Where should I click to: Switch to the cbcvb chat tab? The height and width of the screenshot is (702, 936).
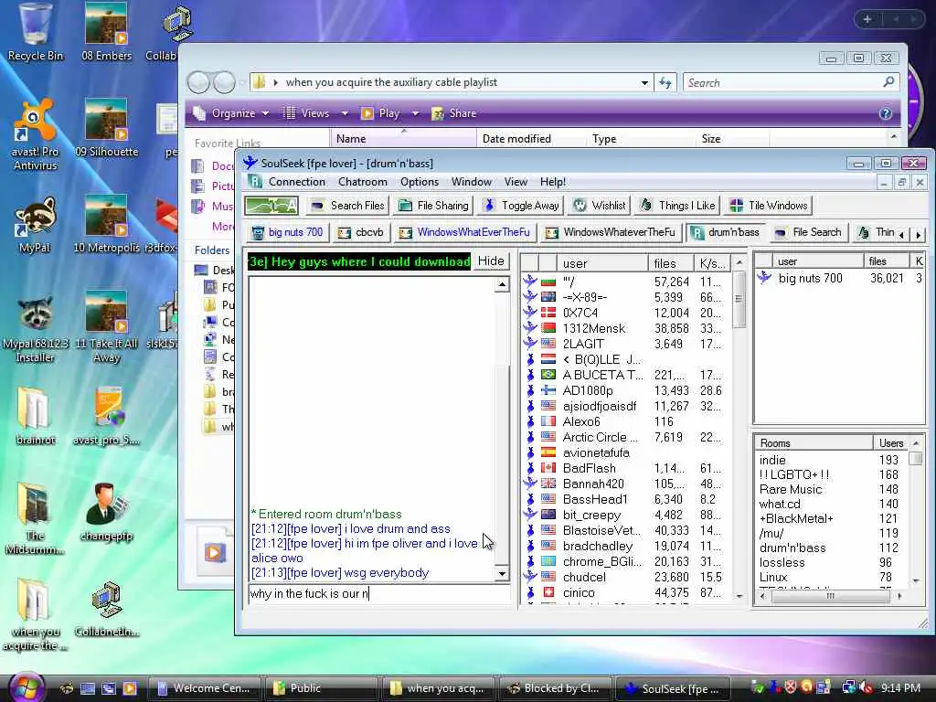coord(360,232)
